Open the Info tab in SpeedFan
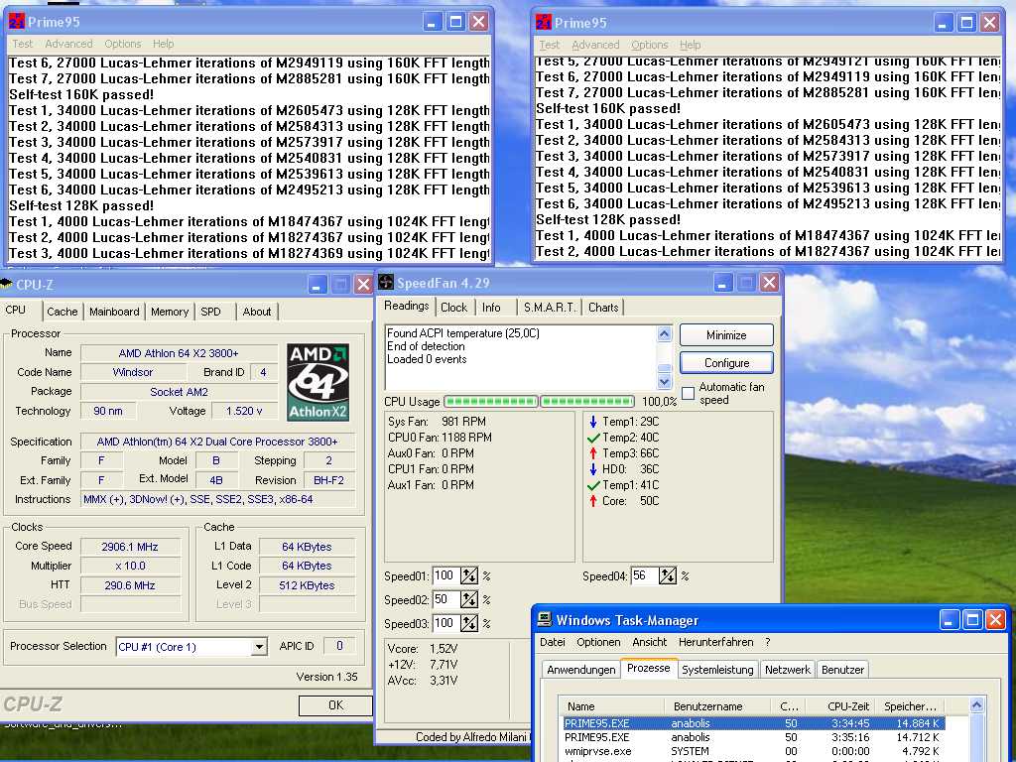The width and height of the screenshot is (1016, 762). [x=491, y=308]
